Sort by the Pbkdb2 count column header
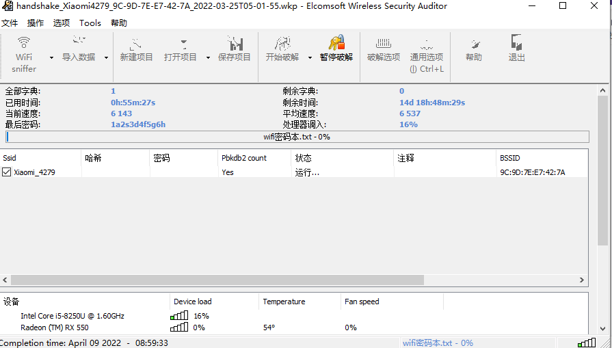612x348 pixels. 254,158
